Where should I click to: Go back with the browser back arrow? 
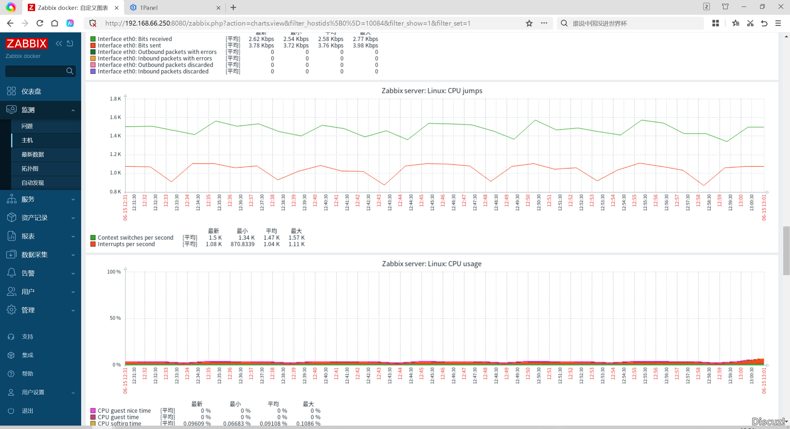[10, 23]
